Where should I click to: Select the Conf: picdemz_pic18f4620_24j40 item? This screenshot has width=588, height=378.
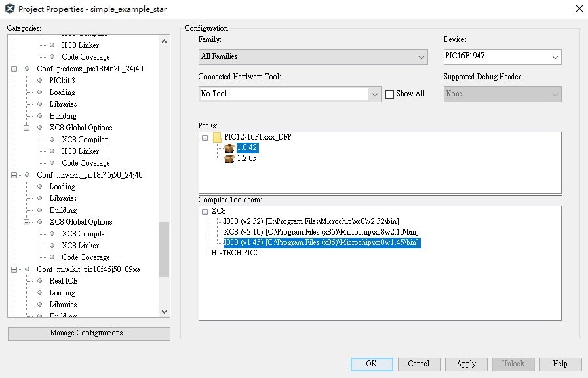click(90, 69)
